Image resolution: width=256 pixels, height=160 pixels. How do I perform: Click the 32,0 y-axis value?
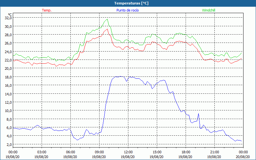pyautogui.click(x=8, y=18)
